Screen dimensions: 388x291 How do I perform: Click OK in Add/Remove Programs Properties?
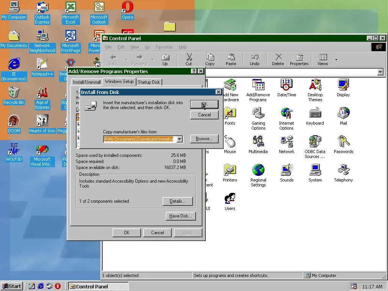click(x=127, y=233)
